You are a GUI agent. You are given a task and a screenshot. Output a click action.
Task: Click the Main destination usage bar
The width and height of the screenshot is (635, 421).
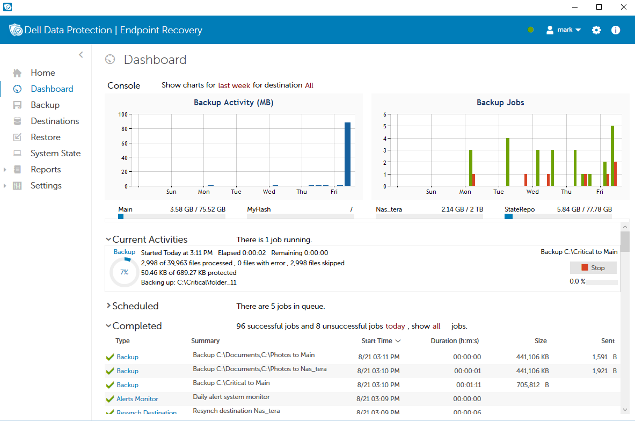(171, 216)
